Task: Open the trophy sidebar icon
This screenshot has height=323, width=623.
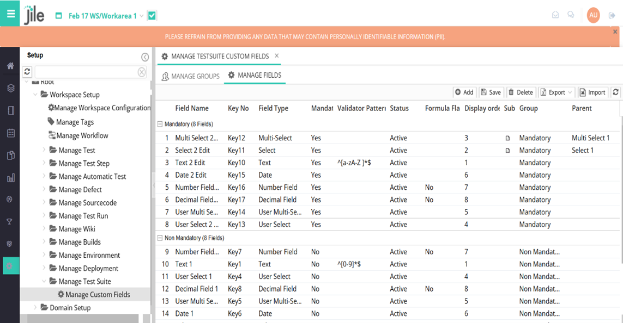Action: [9, 221]
